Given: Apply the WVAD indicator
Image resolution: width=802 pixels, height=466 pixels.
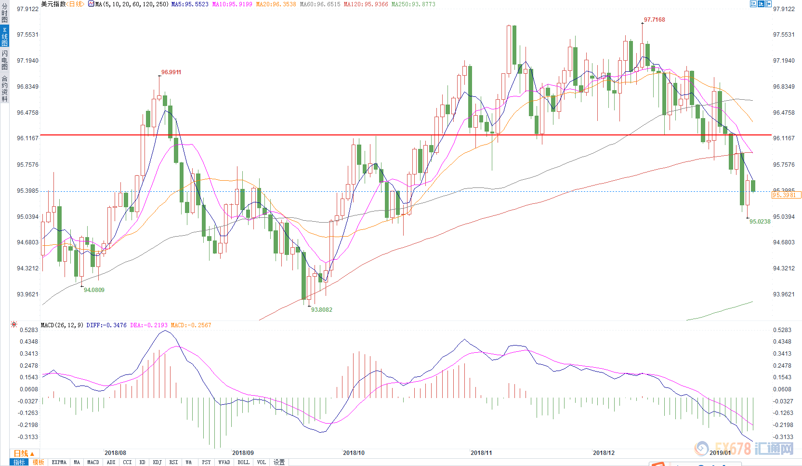Looking at the screenshot, I should click(224, 462).
